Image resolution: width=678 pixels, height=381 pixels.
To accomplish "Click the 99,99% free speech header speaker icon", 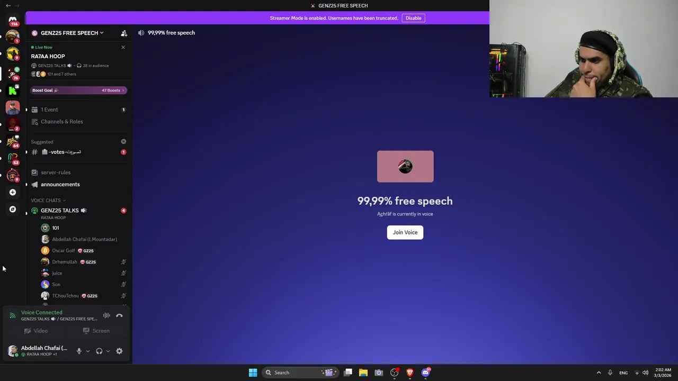I will point(141,33).
